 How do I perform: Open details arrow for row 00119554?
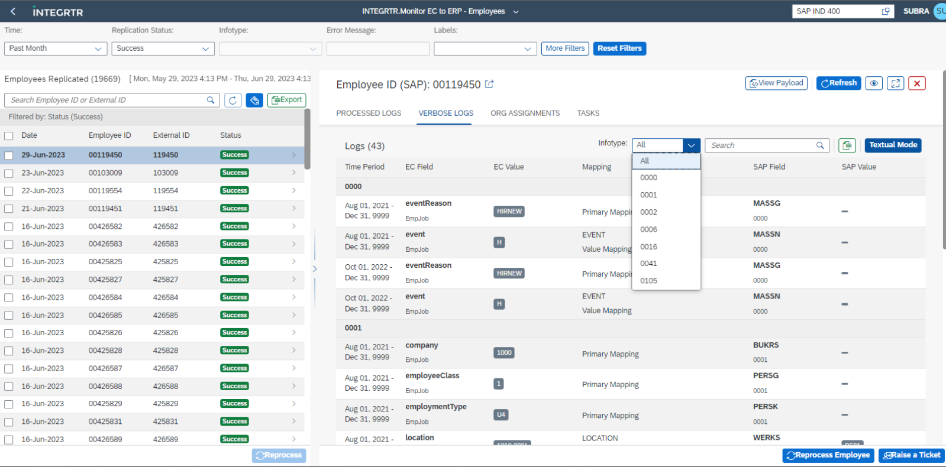click(x=294, y=190)
